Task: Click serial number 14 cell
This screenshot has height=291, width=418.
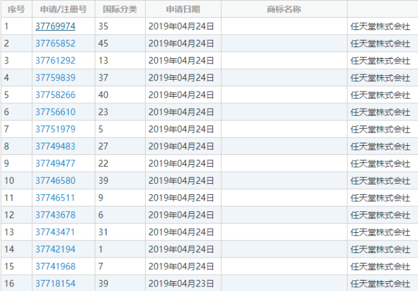Action: click(x=16, y=249)
